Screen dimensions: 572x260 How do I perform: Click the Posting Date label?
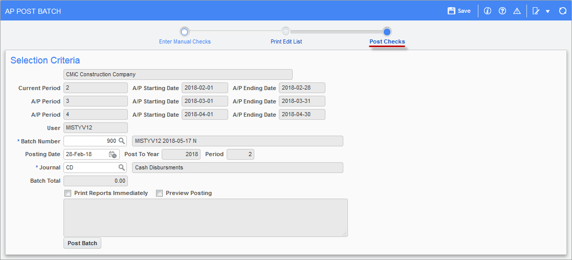pos(42,154)
